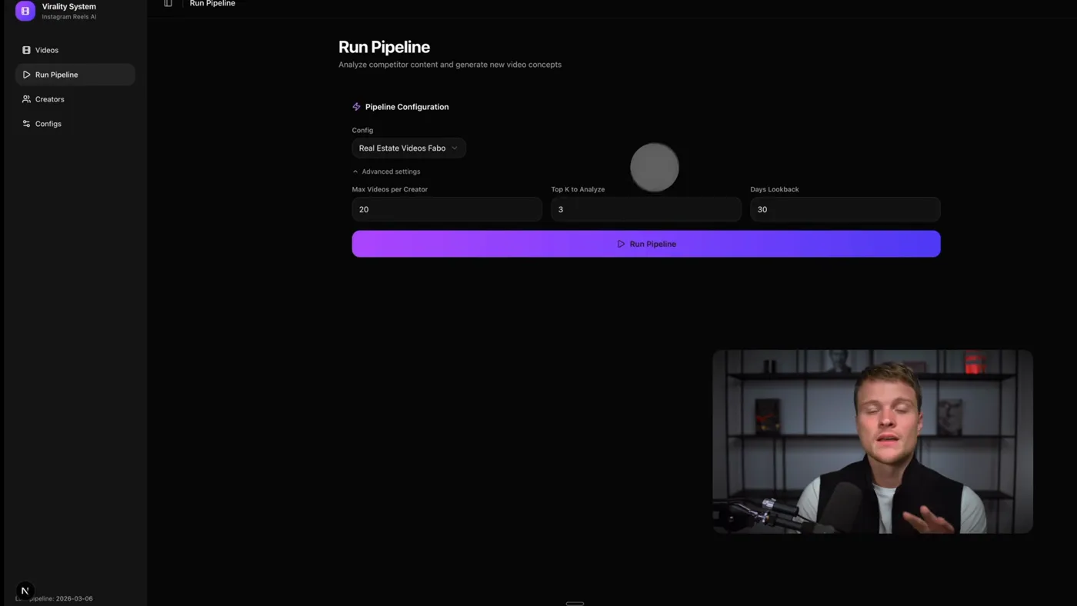Toggle the sidebar panel icon in the header
1077x606 pixels.
point(168,3)
